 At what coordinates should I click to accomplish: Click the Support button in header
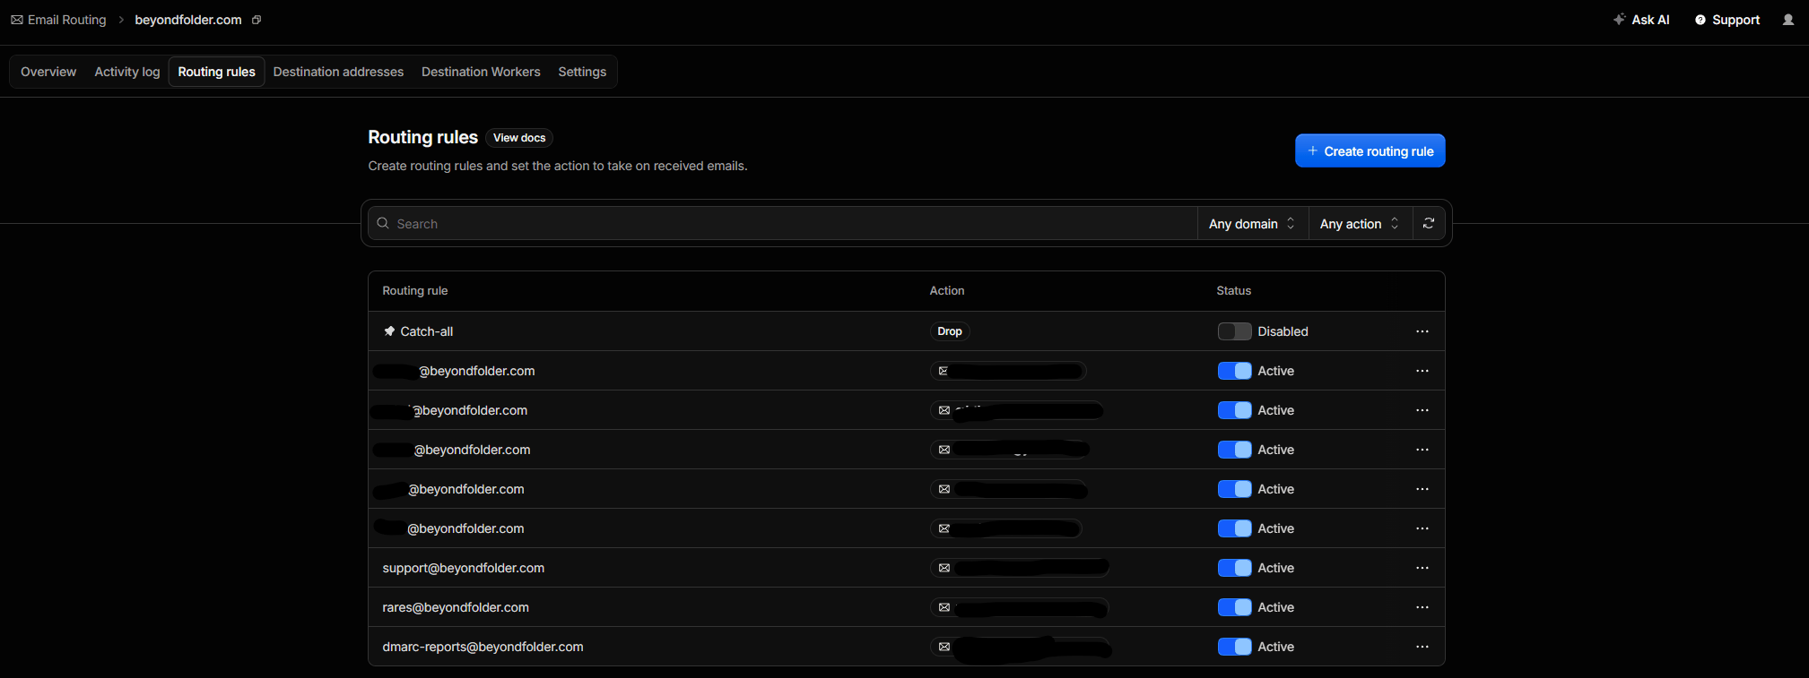click(x=1727, y=20)
